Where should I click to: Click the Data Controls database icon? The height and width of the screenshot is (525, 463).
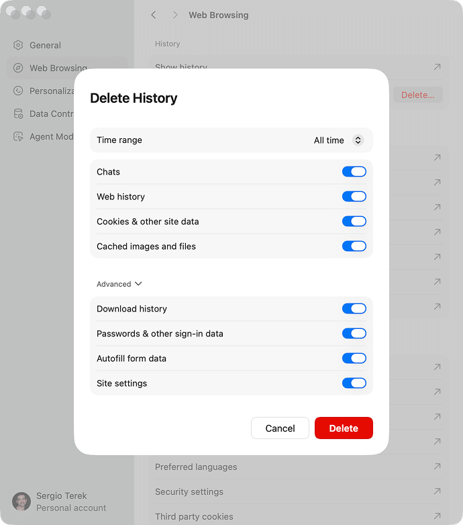pyautogui.click(x=18, y=114)
